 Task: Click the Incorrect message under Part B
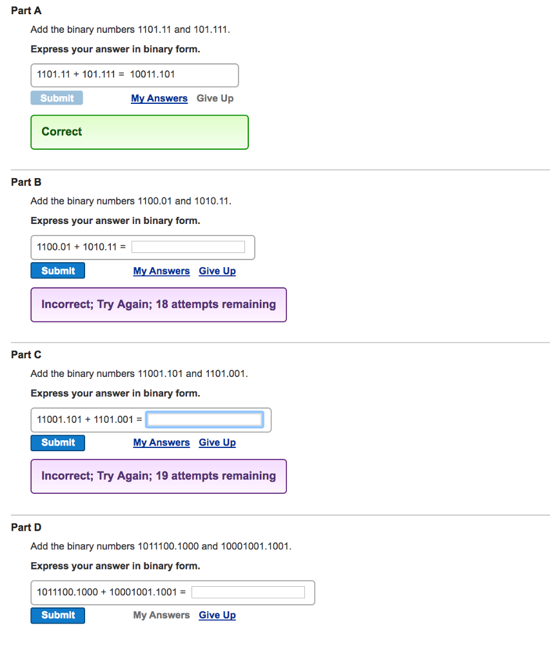(158, 304)
